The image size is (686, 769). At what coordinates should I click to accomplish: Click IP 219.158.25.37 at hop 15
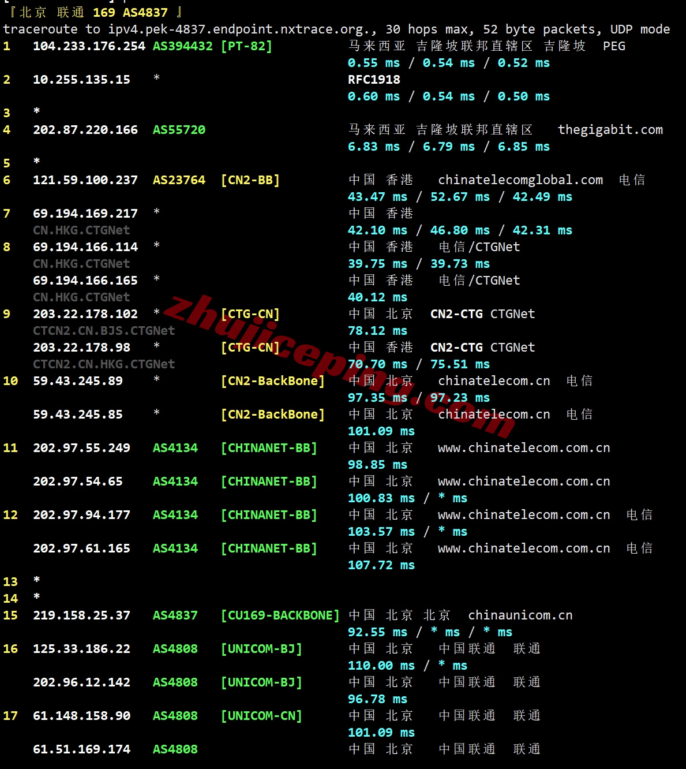point(81,615)
